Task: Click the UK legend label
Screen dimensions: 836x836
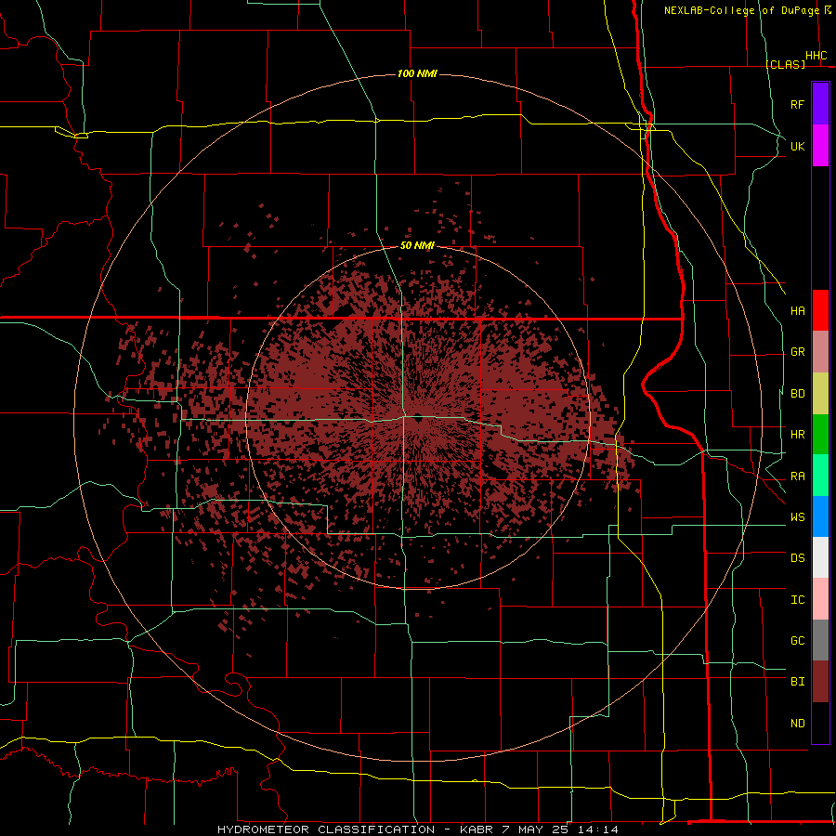Action: coord(798,146)
